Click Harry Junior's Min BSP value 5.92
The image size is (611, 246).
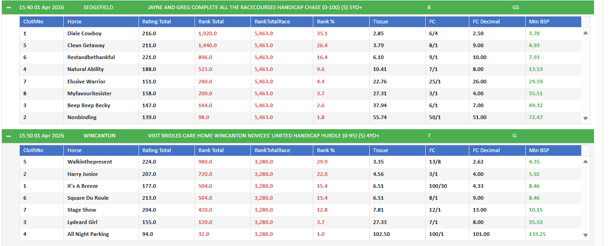(x=534, y=174)
